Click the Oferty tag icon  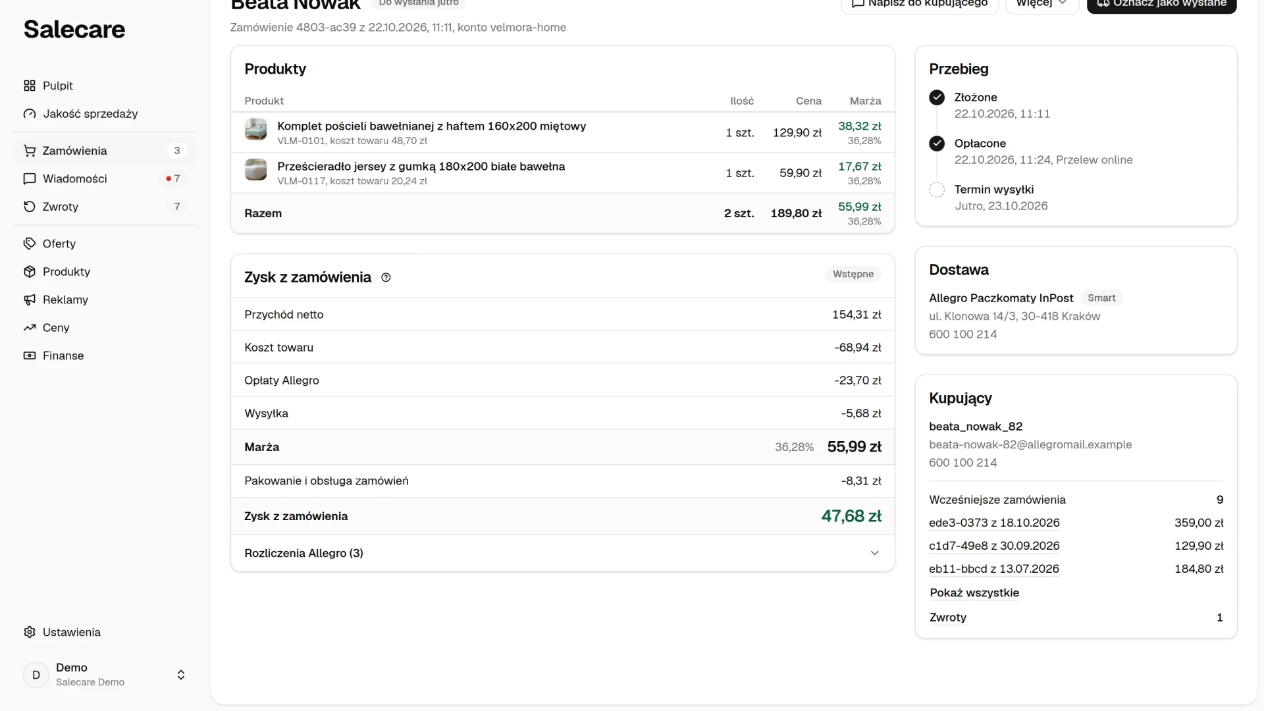[x=30, y=244]
